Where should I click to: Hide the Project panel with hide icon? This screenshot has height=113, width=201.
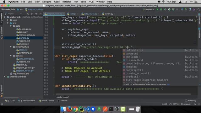(x=41, y=14)
